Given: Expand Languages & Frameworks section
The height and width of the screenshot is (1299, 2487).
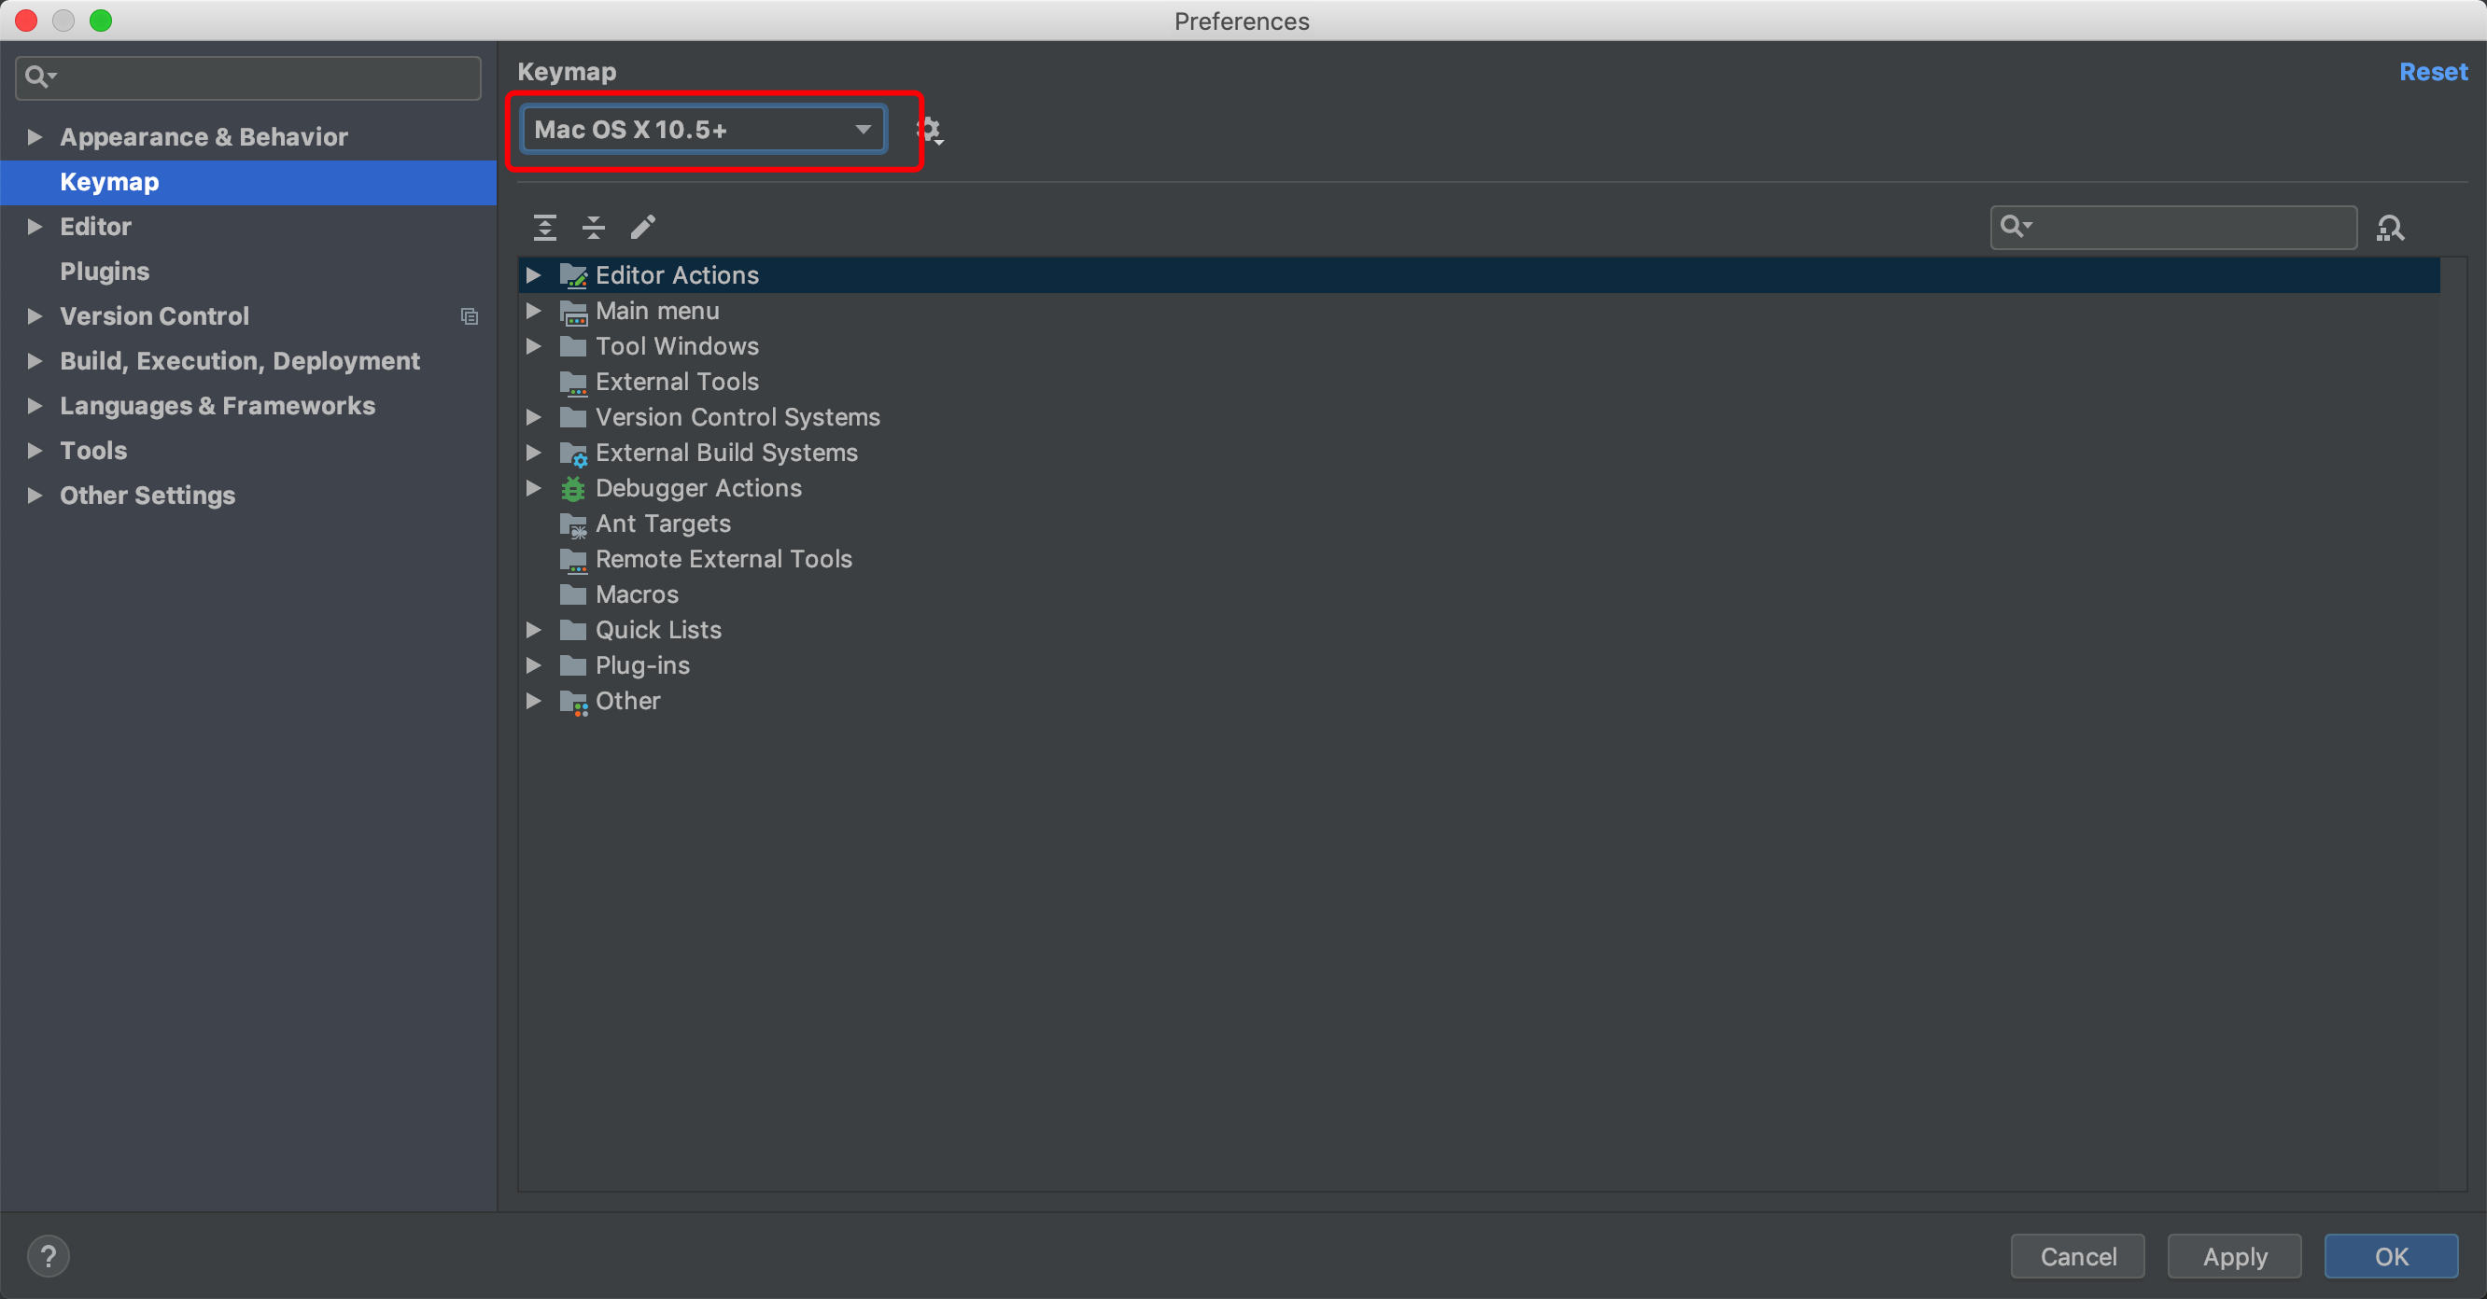Looking at the screenshot, I should click(x=35, y=406).
